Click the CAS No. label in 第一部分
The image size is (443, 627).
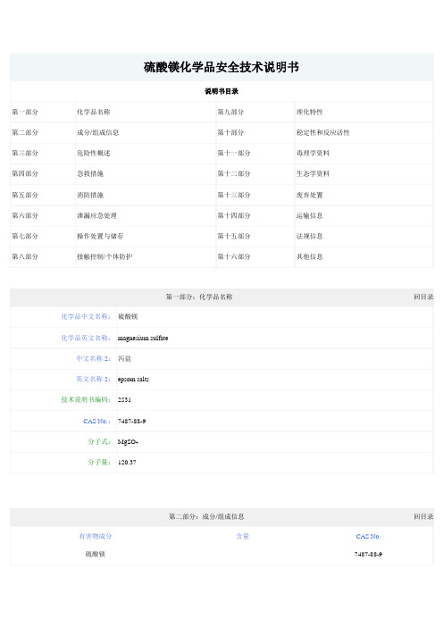(x=96, y=421)
